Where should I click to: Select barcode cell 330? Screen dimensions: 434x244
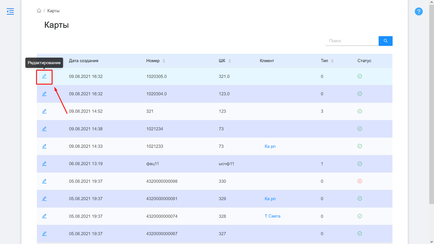(x=222, y=181)
